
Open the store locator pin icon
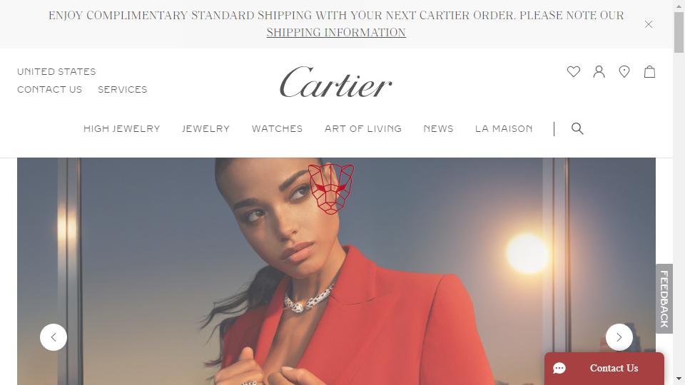624,71
